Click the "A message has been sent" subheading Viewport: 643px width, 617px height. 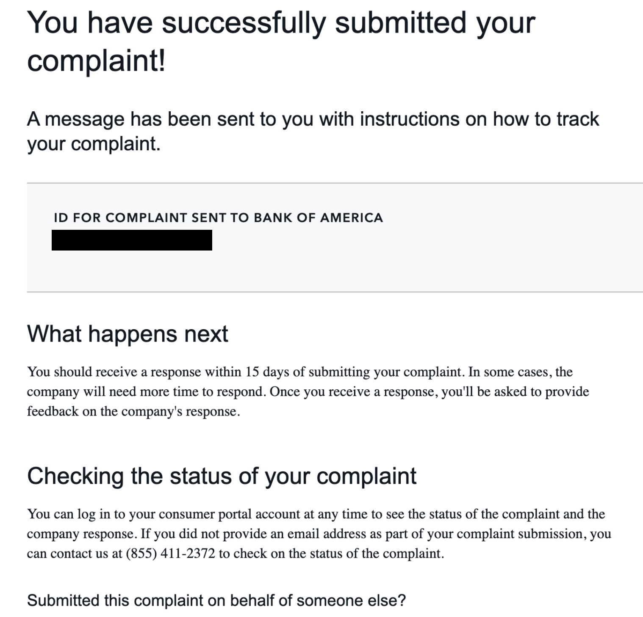[x=313, y=119]
